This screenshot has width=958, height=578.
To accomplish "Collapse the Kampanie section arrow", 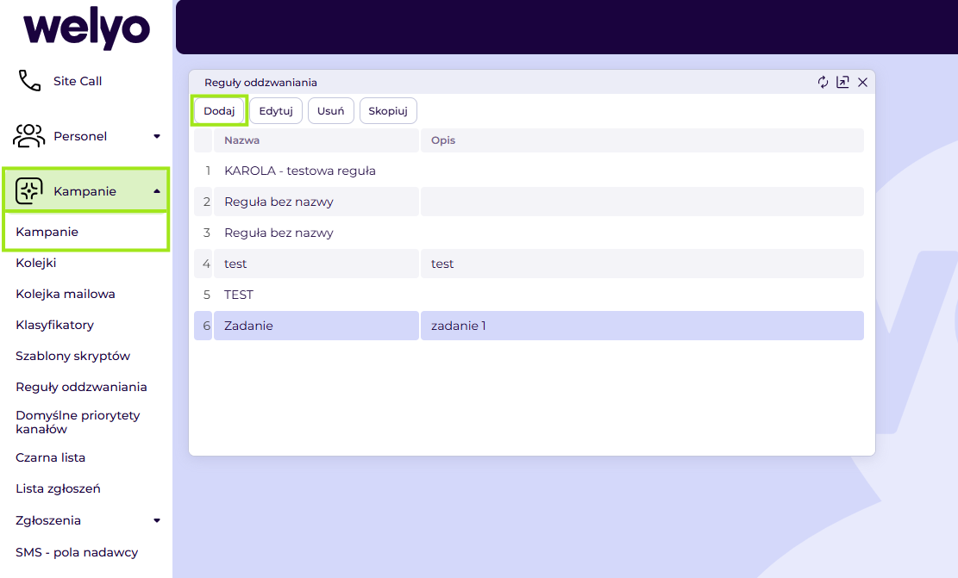I will 157,191.
